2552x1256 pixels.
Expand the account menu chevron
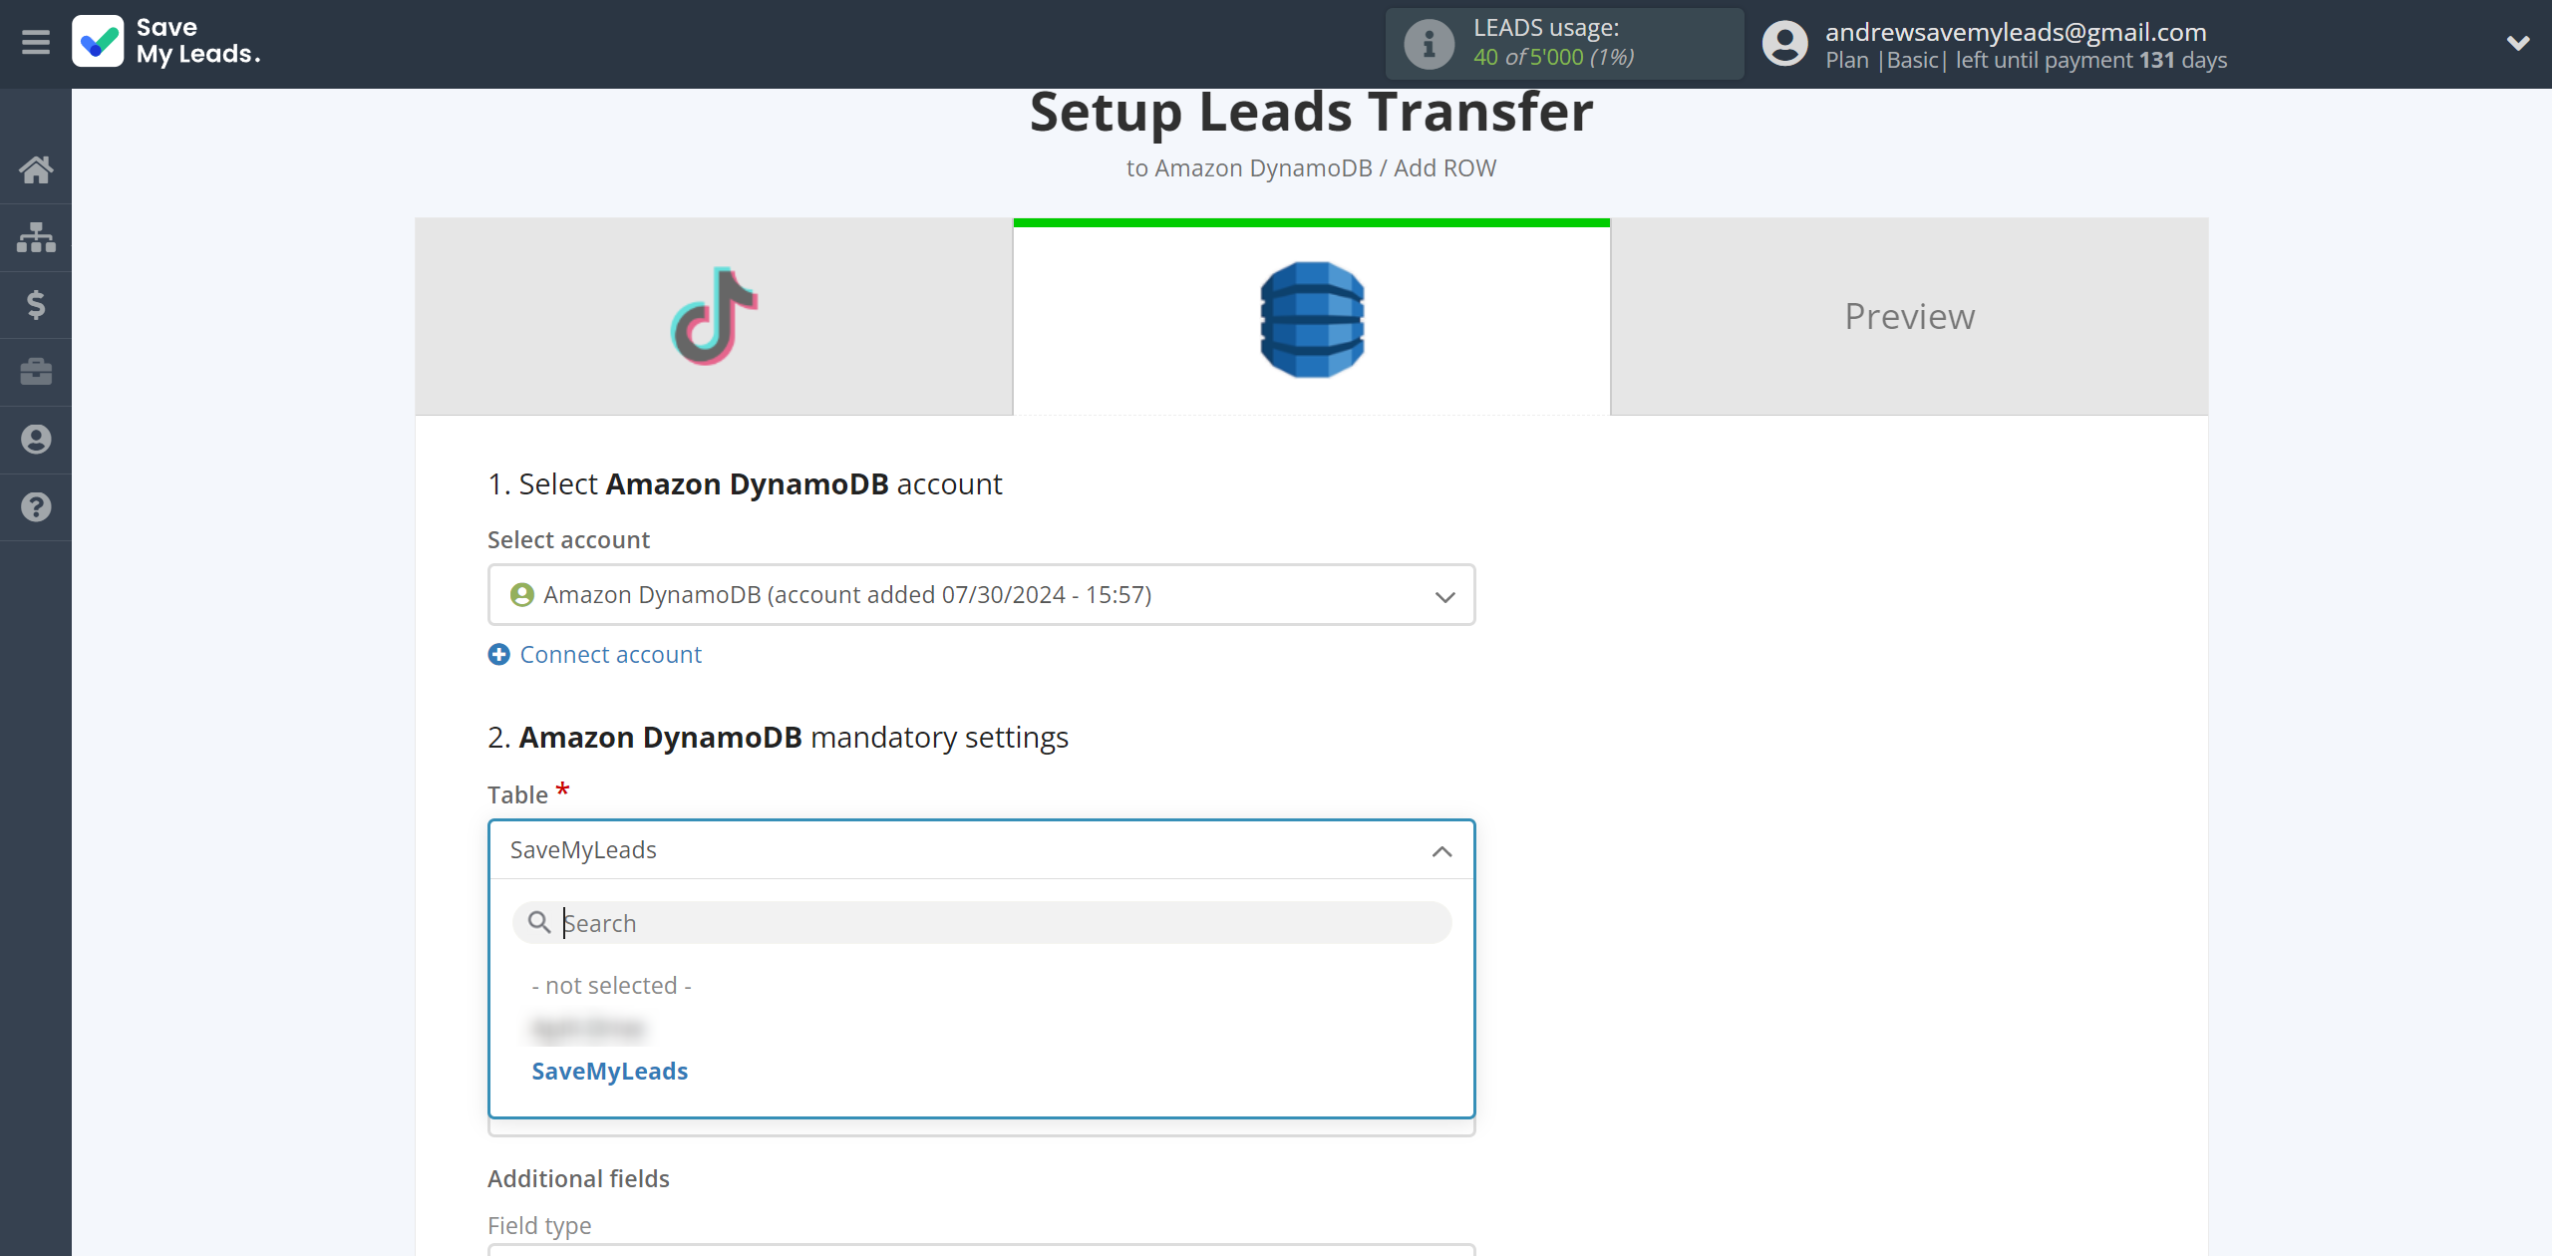[2518, 43]
